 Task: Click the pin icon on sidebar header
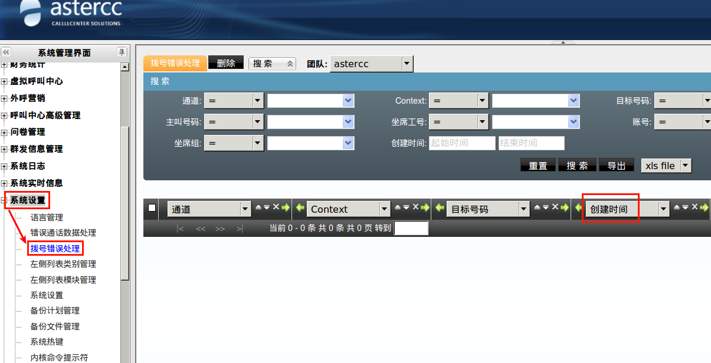[122, 52]
